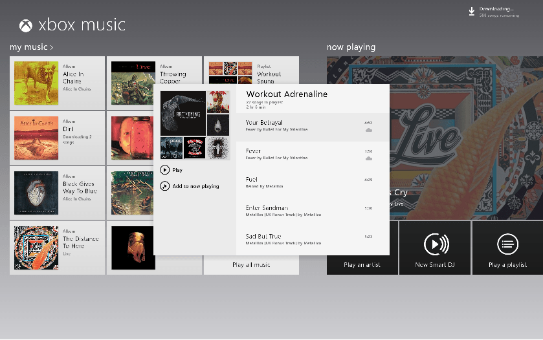Screen dimensions: 543x340
Task: Click the Downloading status text
Action: [496, 9]
